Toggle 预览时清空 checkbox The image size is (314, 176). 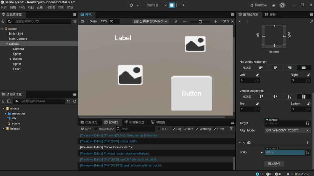pos(96,129)
